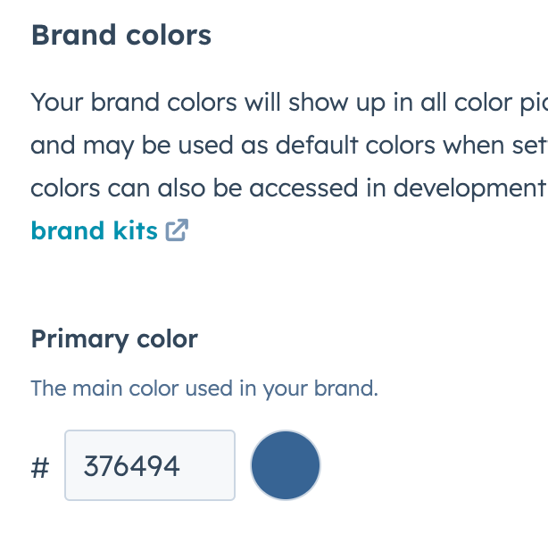The height and width of the screenshot is (543, 548).
Task: Click the # symbol before the hex field
Action: pos(40,466)
